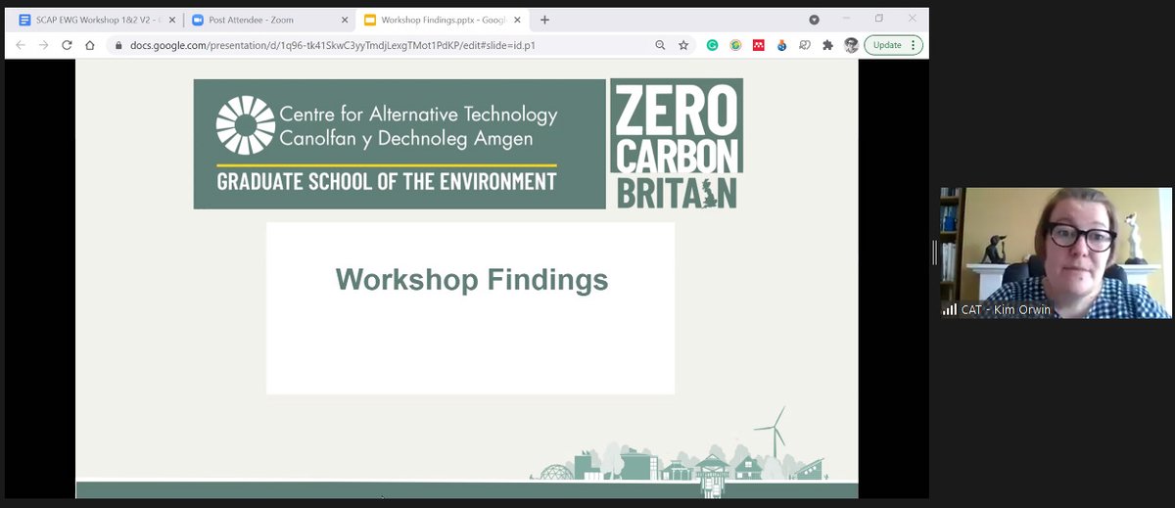Minimize the Chrome window
The width and height of the screenshot is (1175, 508).
point(848,19)
